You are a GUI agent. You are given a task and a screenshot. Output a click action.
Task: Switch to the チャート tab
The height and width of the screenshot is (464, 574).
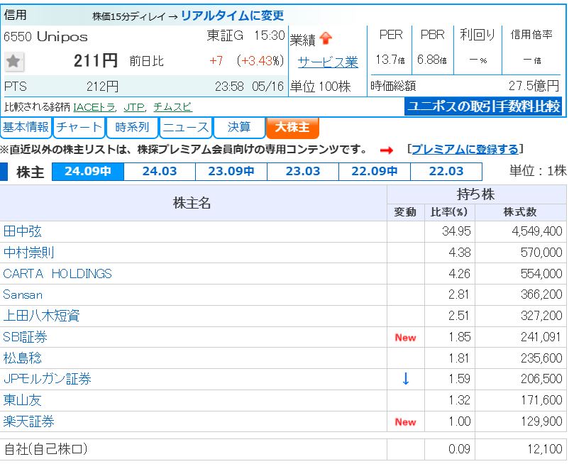pos(79,127)
